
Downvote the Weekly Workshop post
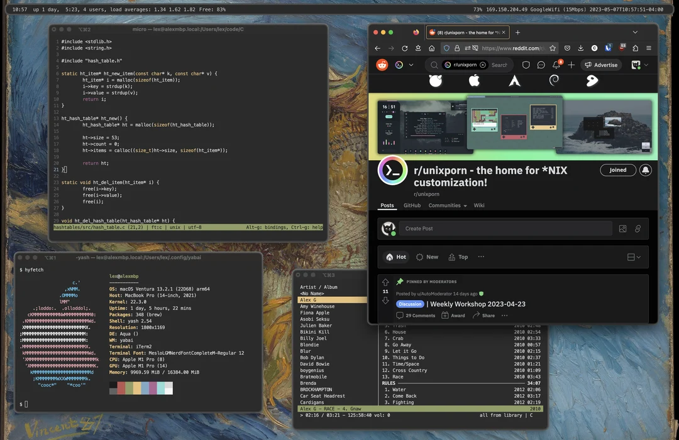click(385, 300)
